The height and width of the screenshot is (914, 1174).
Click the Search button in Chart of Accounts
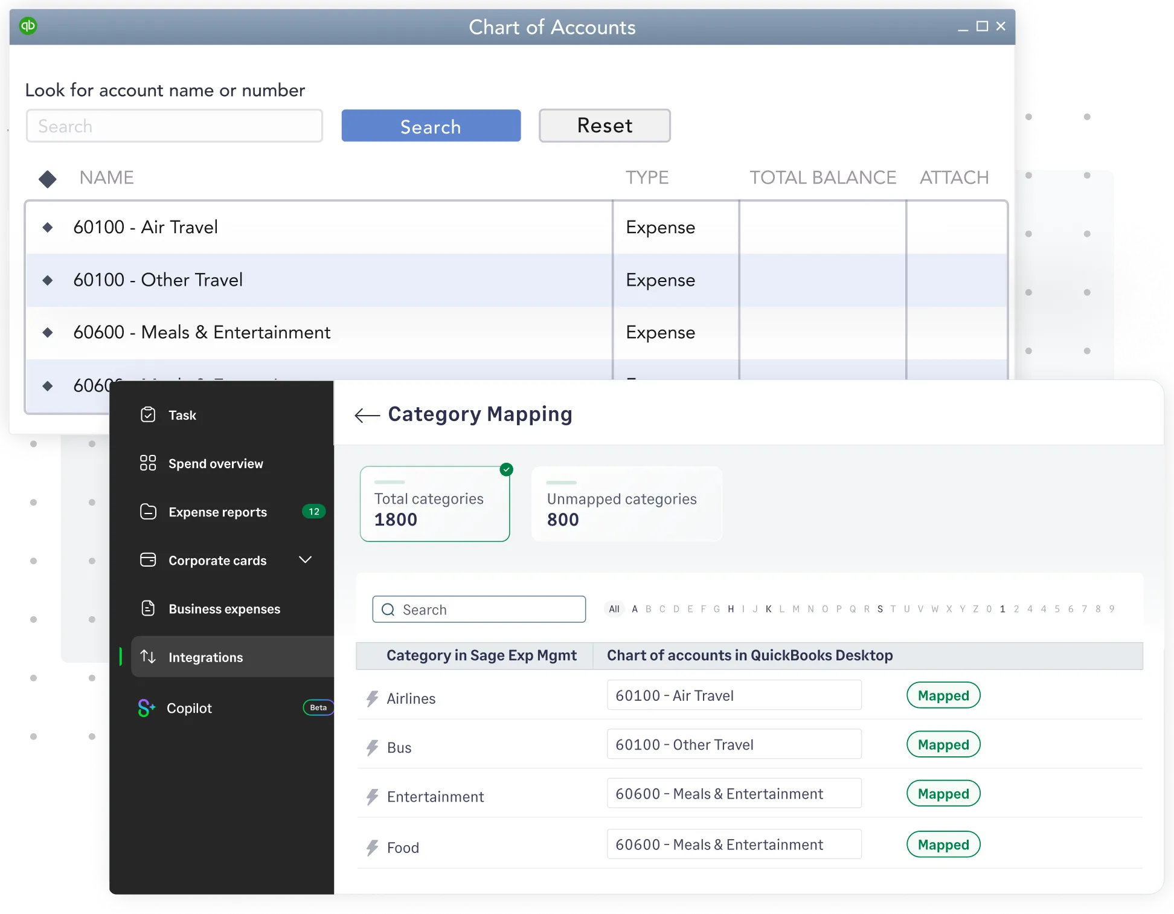(x=431, y=126)
